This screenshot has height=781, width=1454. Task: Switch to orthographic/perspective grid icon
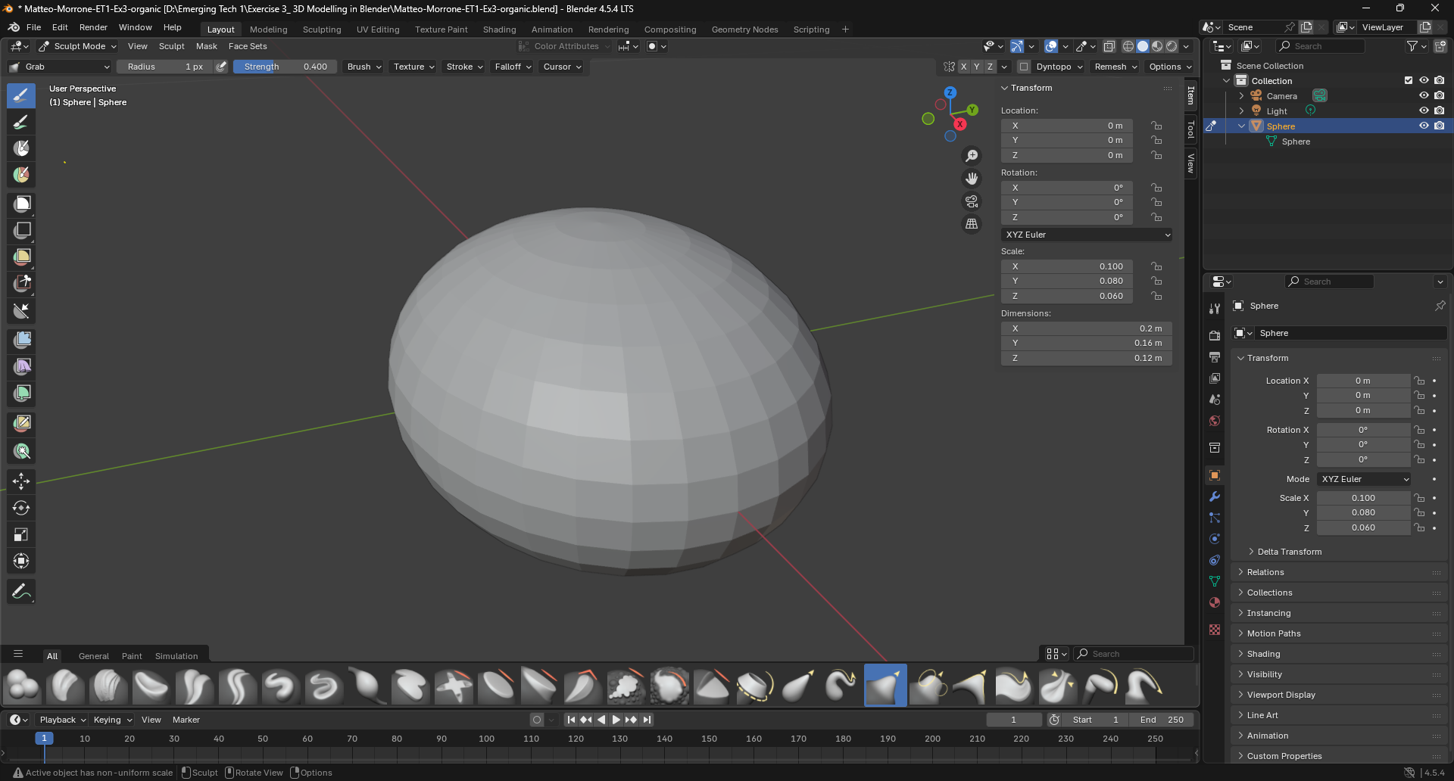coord(972,224)
